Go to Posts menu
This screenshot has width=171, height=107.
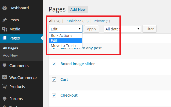pyautogui.click(x=14, y=20)
